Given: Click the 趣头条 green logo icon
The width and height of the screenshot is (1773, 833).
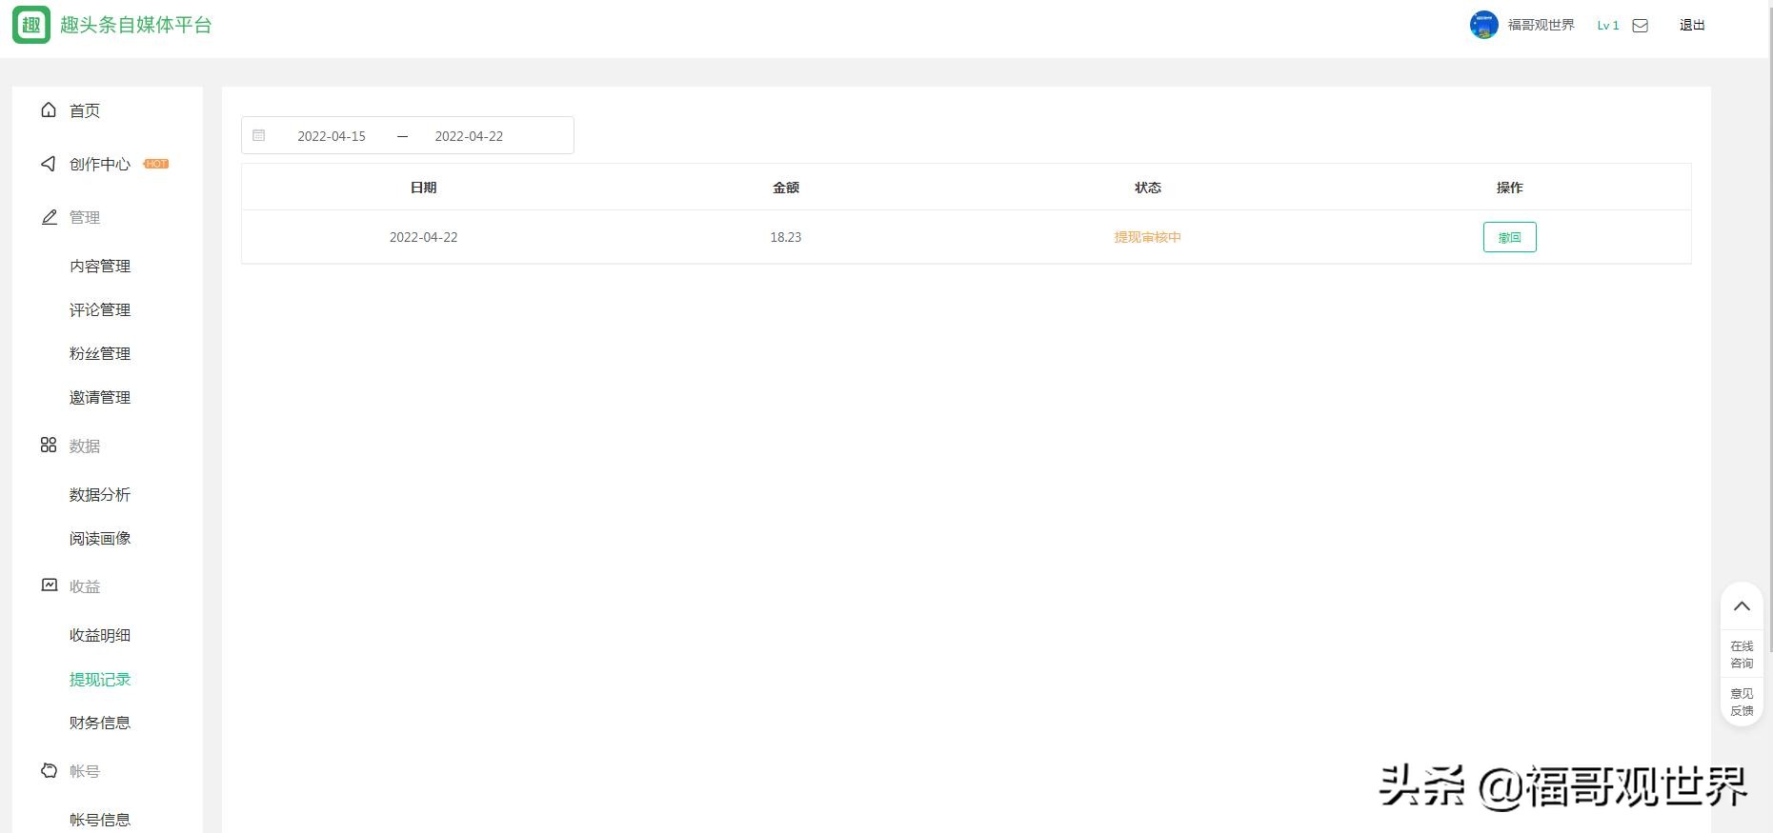Looking at the screenshot, I should click(x=31, y=25).
